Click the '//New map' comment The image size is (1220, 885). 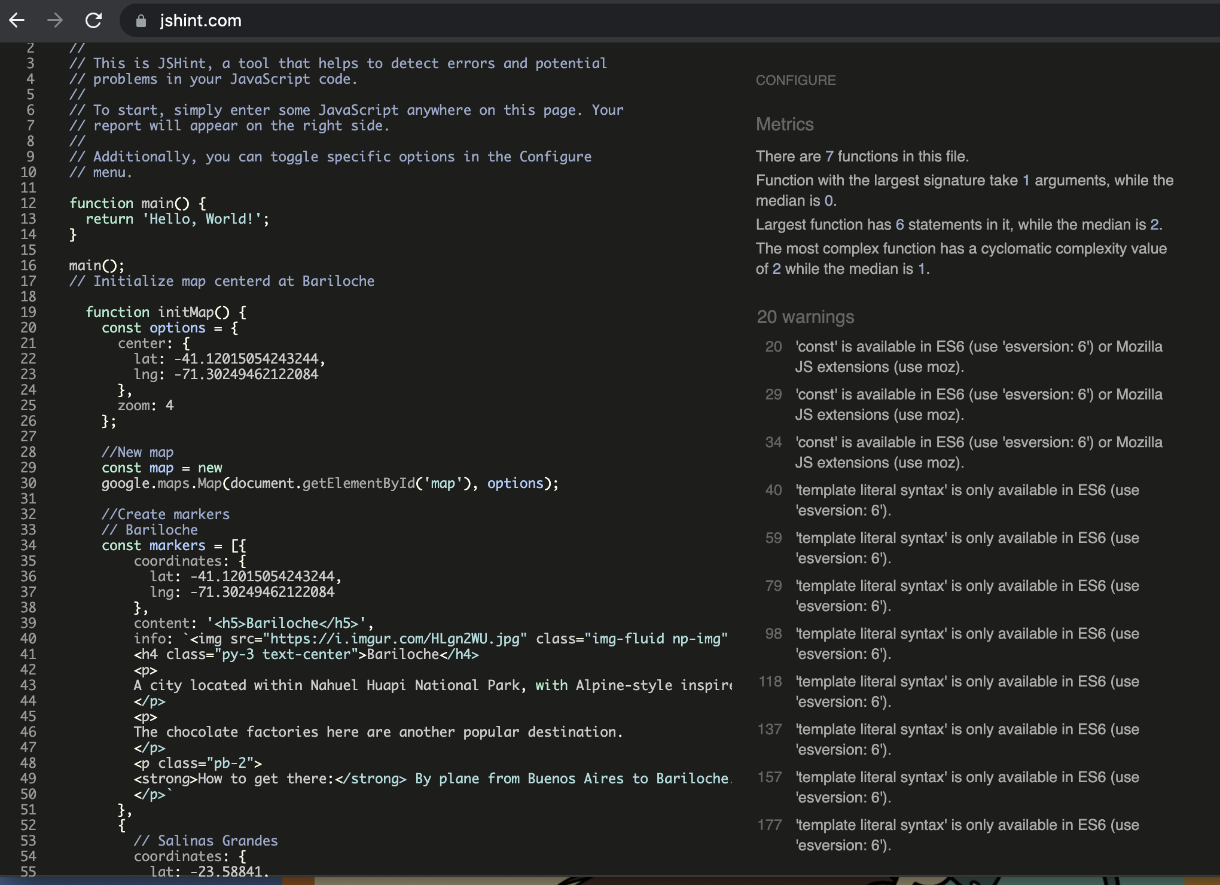coord(138,452)
